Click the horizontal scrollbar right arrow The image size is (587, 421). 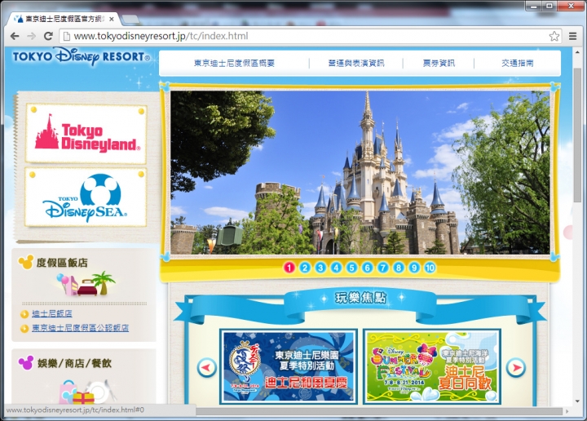pos(567,411)
